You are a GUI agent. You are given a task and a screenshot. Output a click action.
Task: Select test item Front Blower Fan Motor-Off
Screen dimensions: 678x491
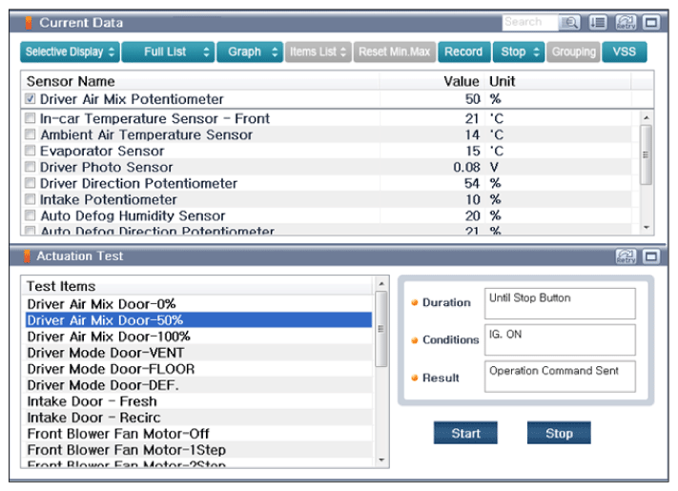click(198, 434)
